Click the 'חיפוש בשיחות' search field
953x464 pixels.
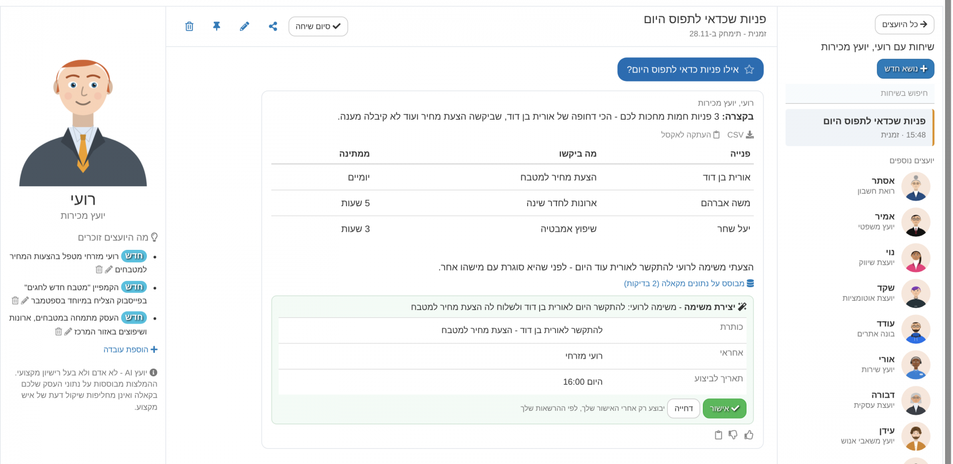pos(859,93)
